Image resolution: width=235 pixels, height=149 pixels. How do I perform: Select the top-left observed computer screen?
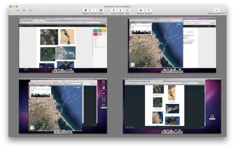pos(63,45)
